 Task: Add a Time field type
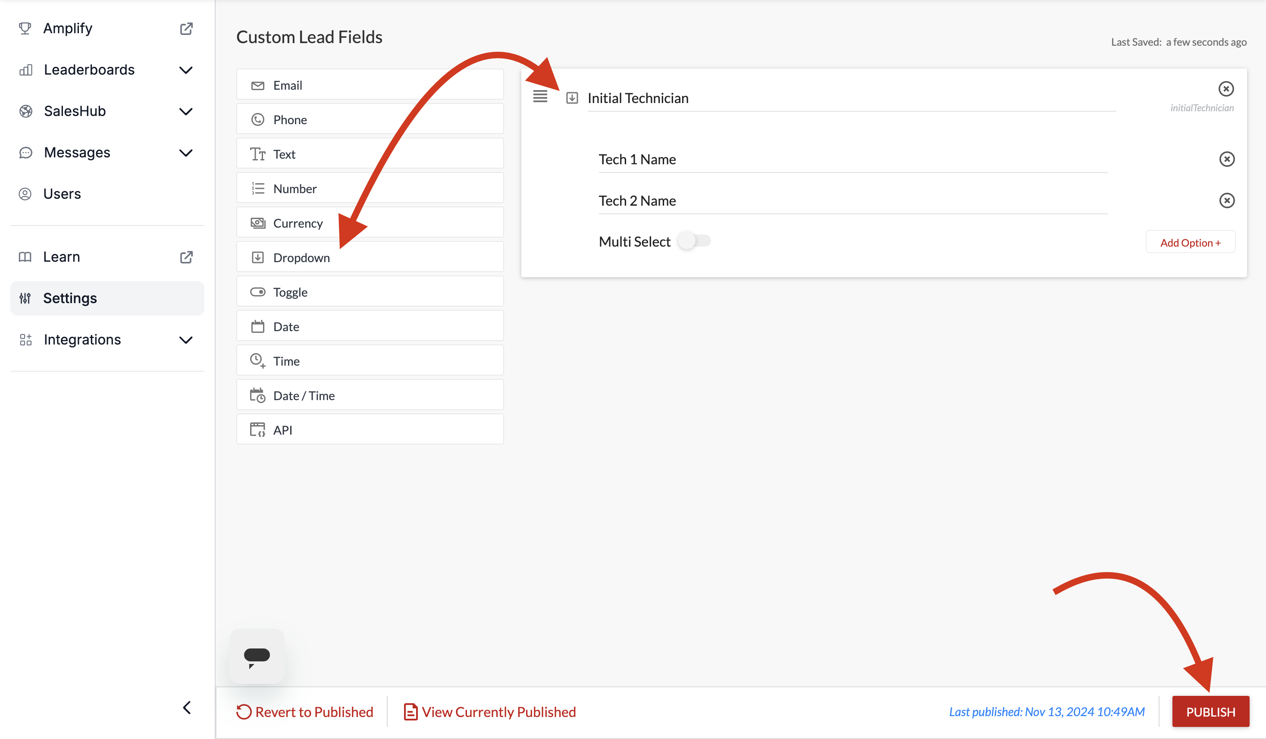pyautogui.click(x=370, y=360)
